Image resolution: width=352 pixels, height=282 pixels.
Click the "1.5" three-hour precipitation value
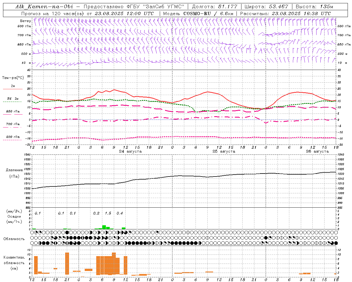click(x=108, y=213)
